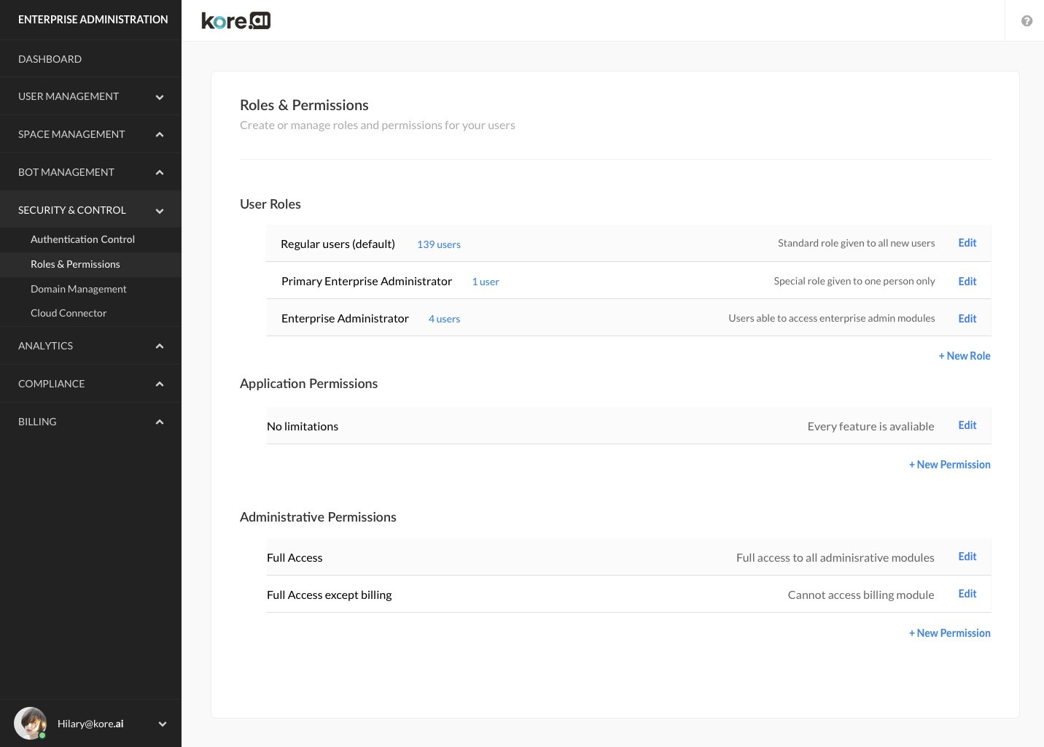
Task: Click Bot Management menu label
Action: point(66,172)
